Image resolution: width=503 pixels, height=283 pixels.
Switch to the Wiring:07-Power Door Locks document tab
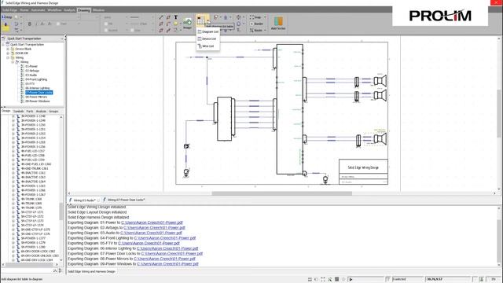[x=125, y=200]
